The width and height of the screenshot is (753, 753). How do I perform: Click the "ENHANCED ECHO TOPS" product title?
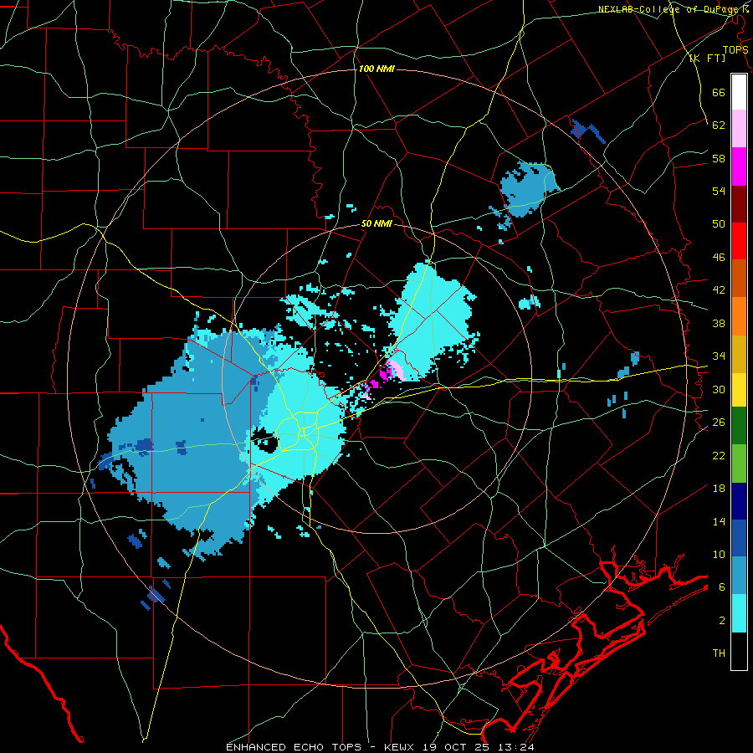point(295,747)
